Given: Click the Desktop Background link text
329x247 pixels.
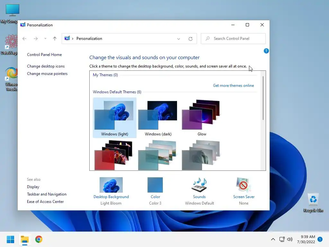Looking at the screenshot, I should click(x=111, y=197).
